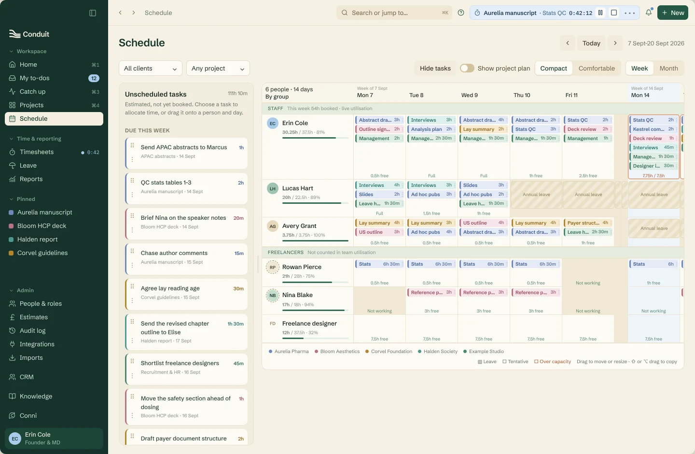Switch the schedule to Month view
The height and width of the screenshot is (454, 695).
pos(668,69)
